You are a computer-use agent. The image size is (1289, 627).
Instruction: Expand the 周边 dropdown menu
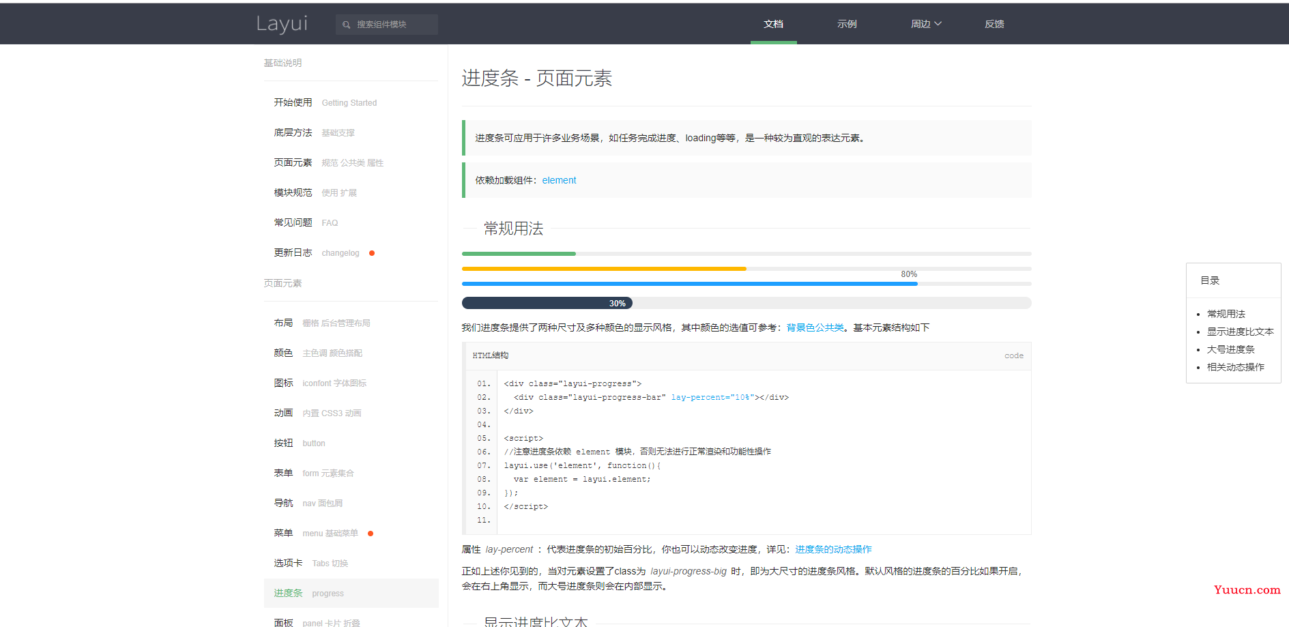click(926, 24)
